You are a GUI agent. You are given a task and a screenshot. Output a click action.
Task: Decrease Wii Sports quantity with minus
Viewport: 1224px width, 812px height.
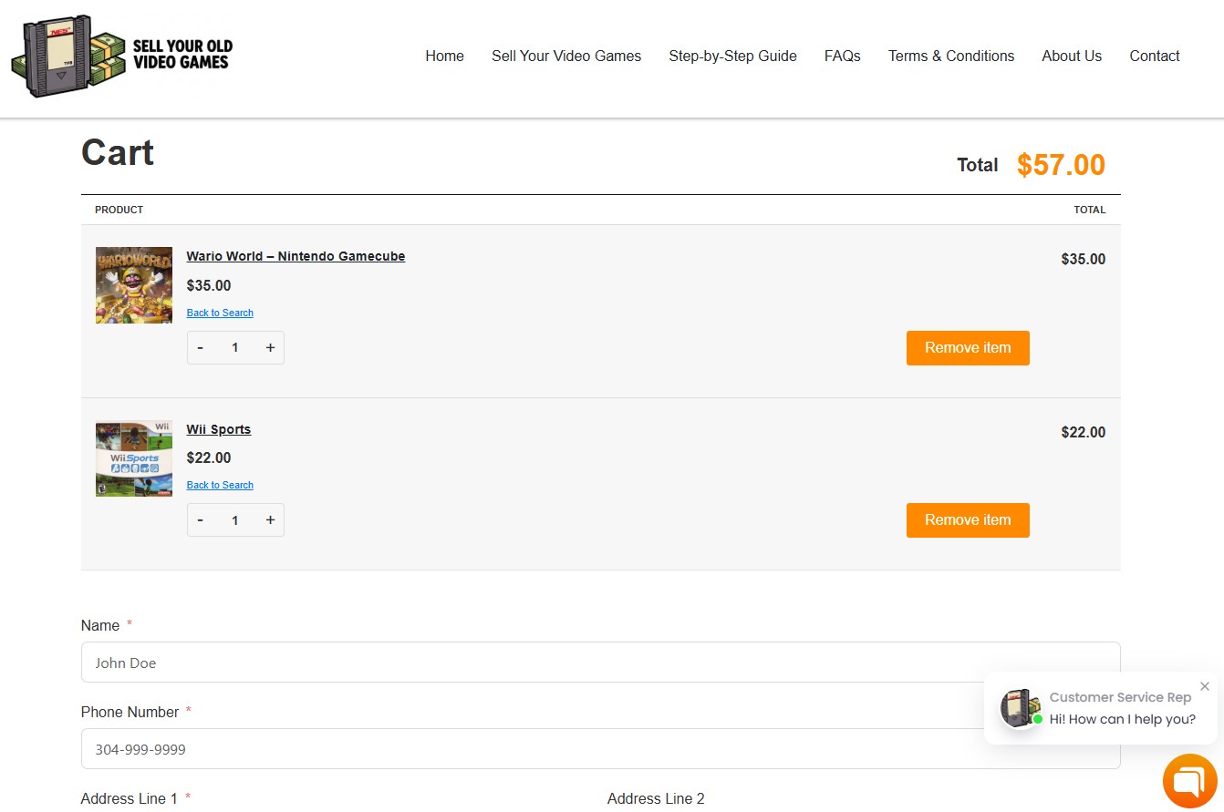[x=200, y=519]
